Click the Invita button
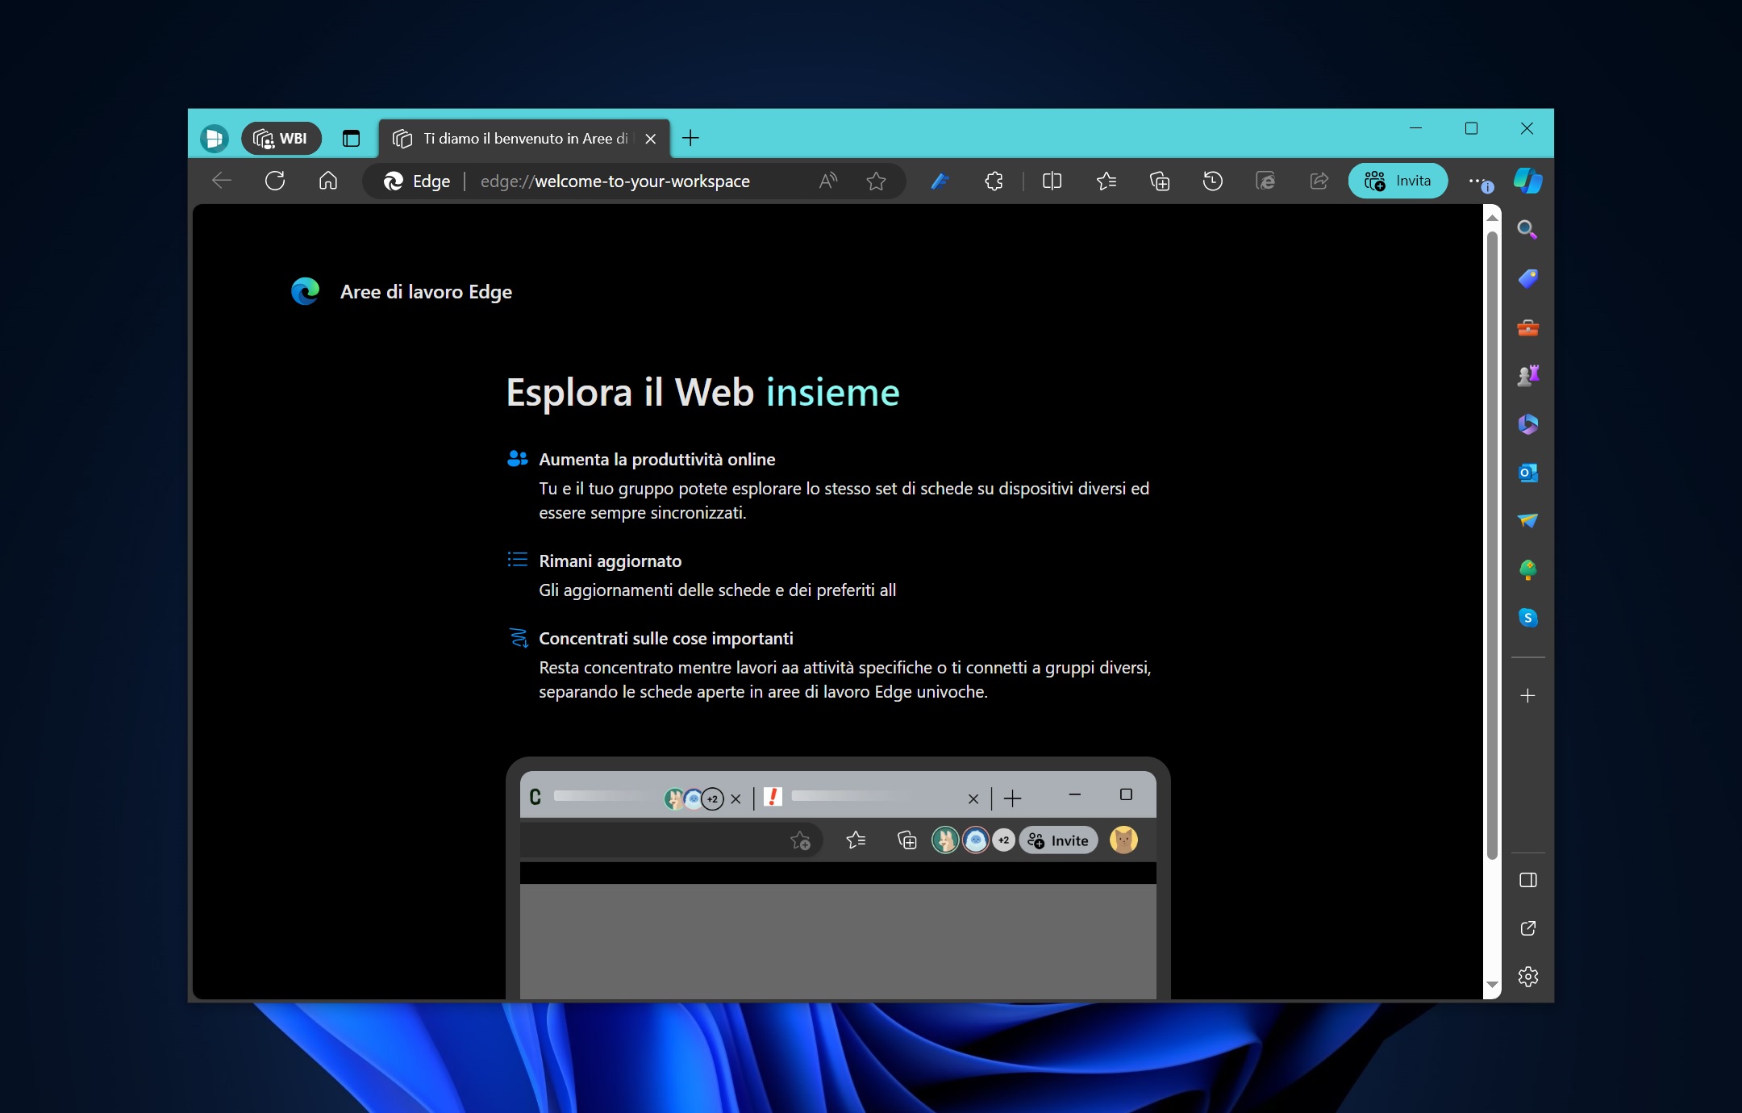 (x=1398, y=181)
